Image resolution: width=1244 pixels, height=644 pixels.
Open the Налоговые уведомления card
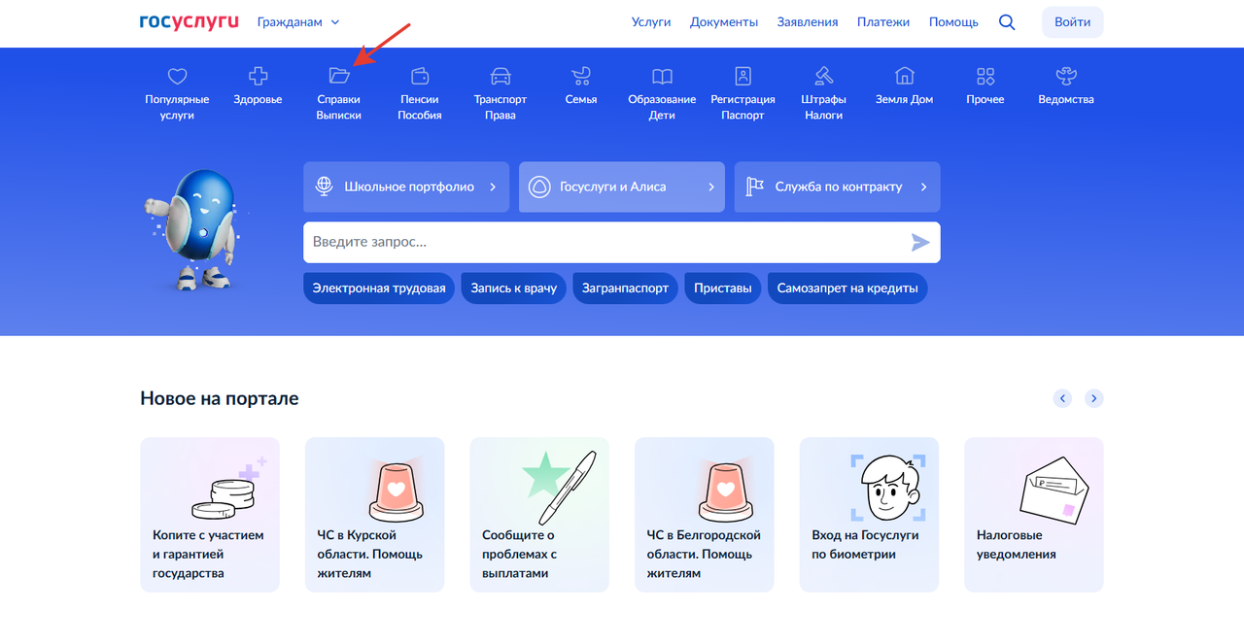tap(1034, 515)
